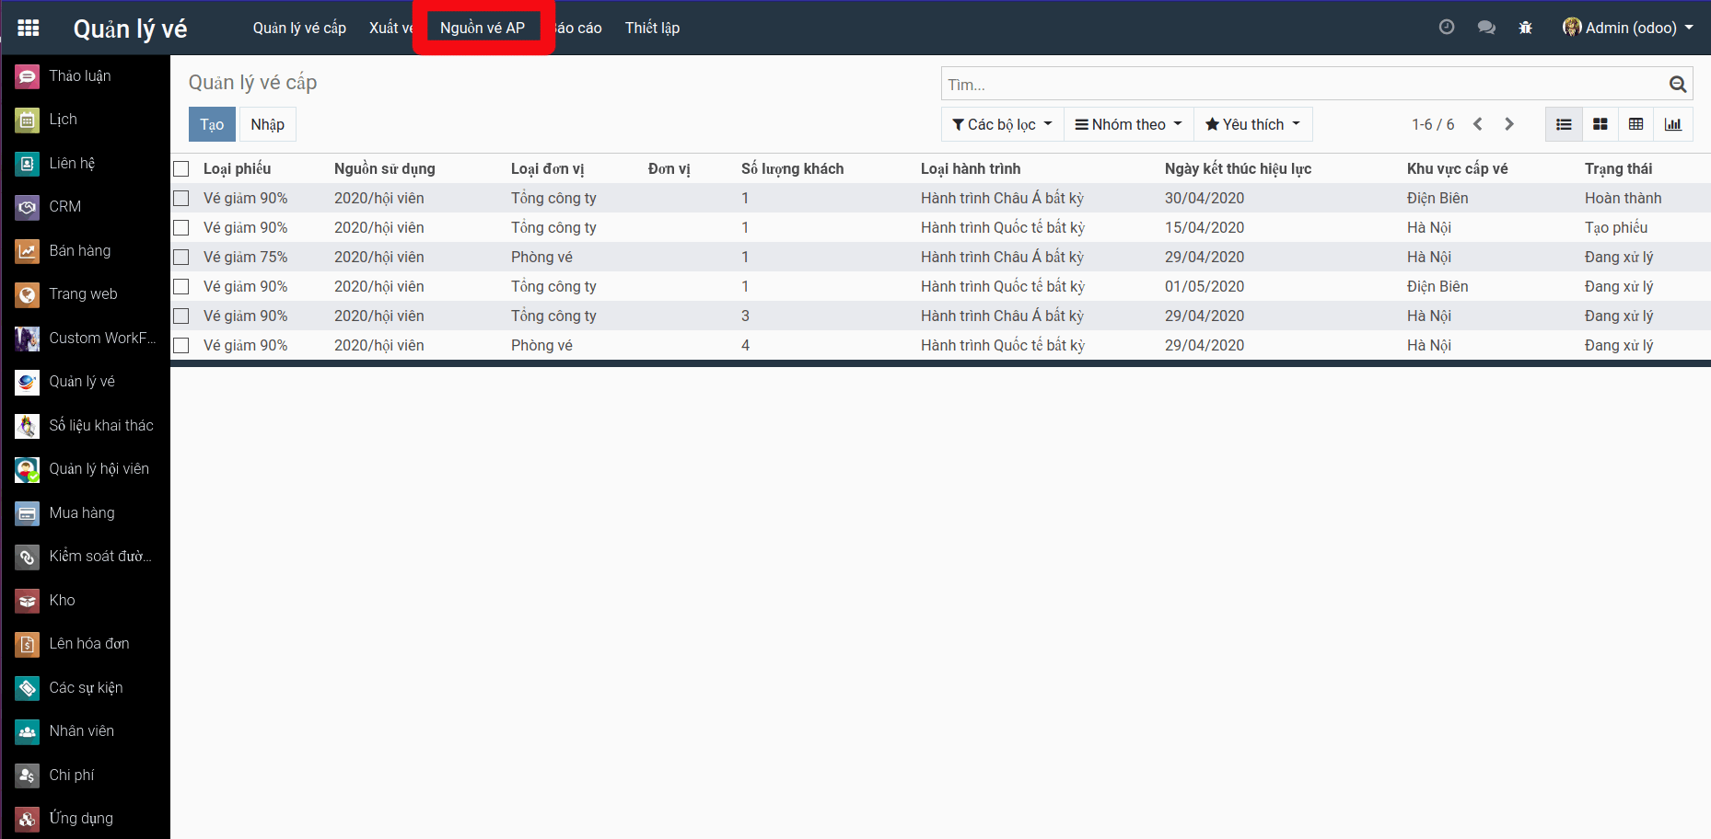The width and height of the screenshot is (1711, 839).
Task: Sort by Khu vực cấp vé column
Action: point(1457,168)
